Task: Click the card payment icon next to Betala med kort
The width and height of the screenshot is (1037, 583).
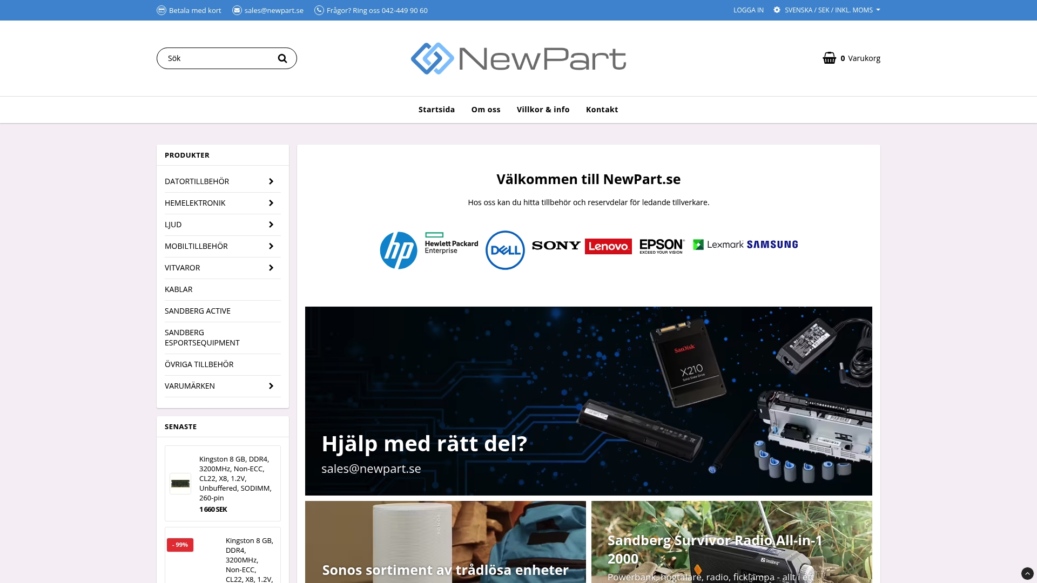Action: [x=161, y=10]
